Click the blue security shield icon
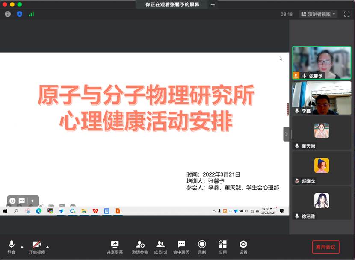This screenshot has height=260, width=355. (x=19, y=14)
